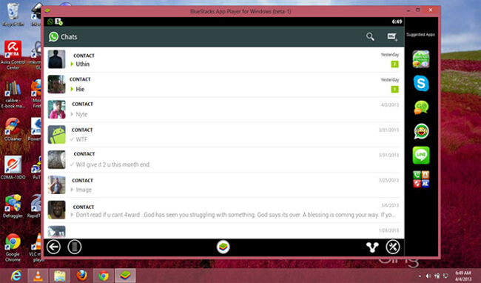Click the download notification icon in status bar
Screen dimensions: 481x283
click(x=59, y=21)
